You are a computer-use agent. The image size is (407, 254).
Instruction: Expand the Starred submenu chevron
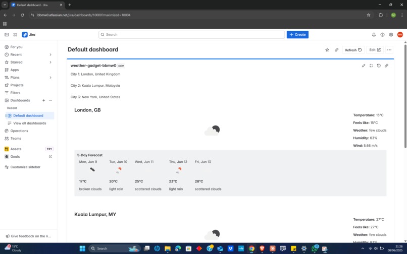[x=50, y=62]
